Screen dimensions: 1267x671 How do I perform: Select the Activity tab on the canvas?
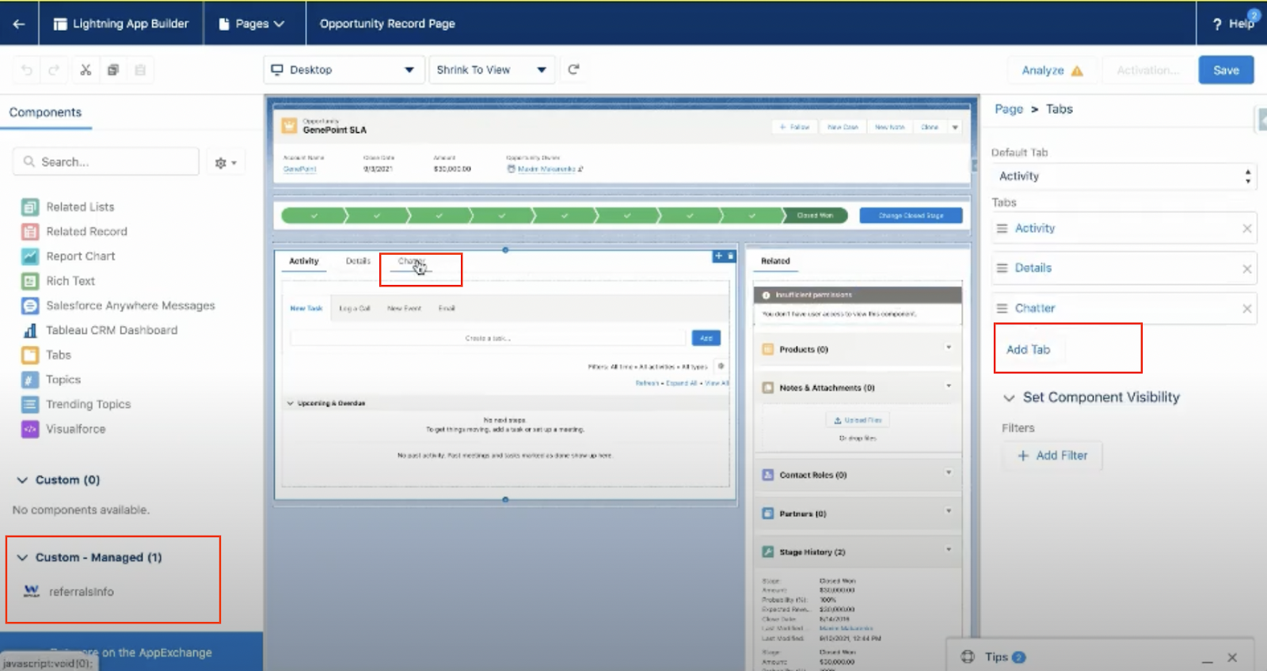click(304, 261)
